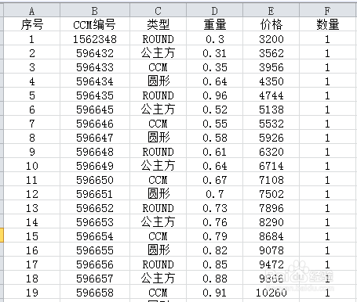The image size is (357, 302).
Task: Click the ROUND cell in row 序号 13
Action: click(x=158, y=207)
